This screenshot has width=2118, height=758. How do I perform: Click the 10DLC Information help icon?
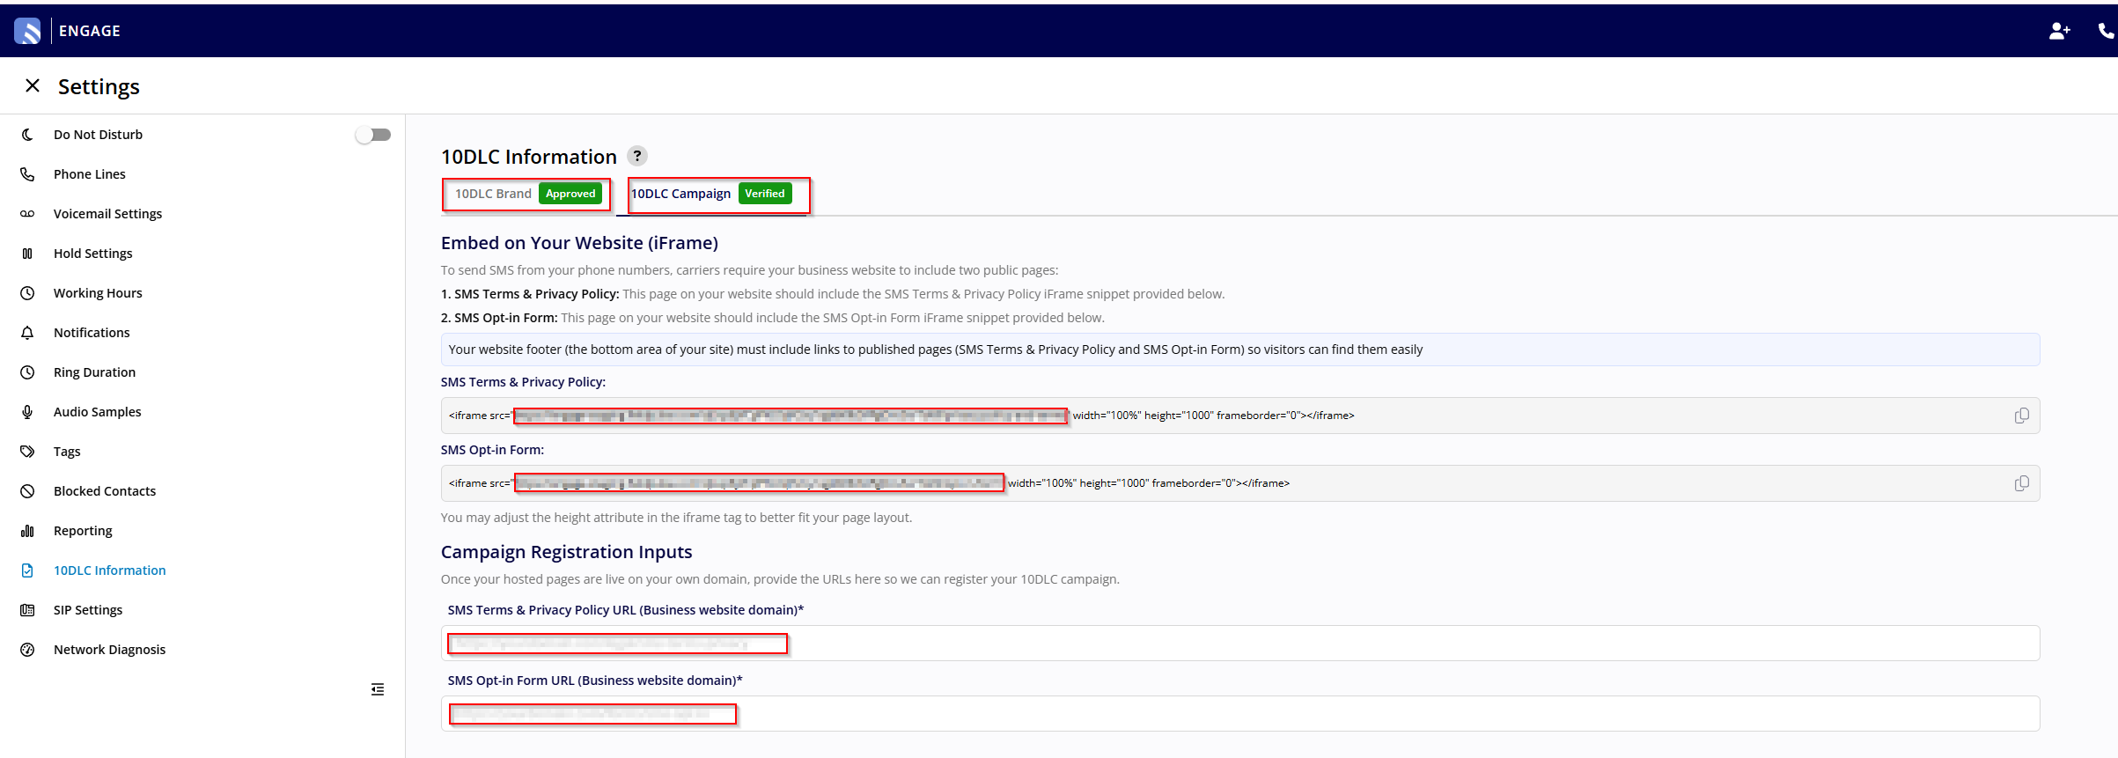(x=637, y=156)
